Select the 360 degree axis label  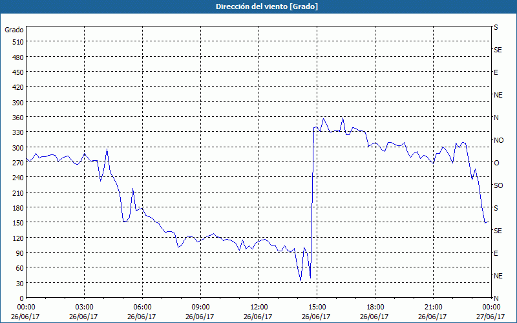[18, 118]
